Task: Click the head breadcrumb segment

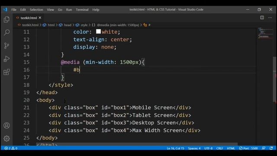Action: pyautogui.click(x=68, y=25)
